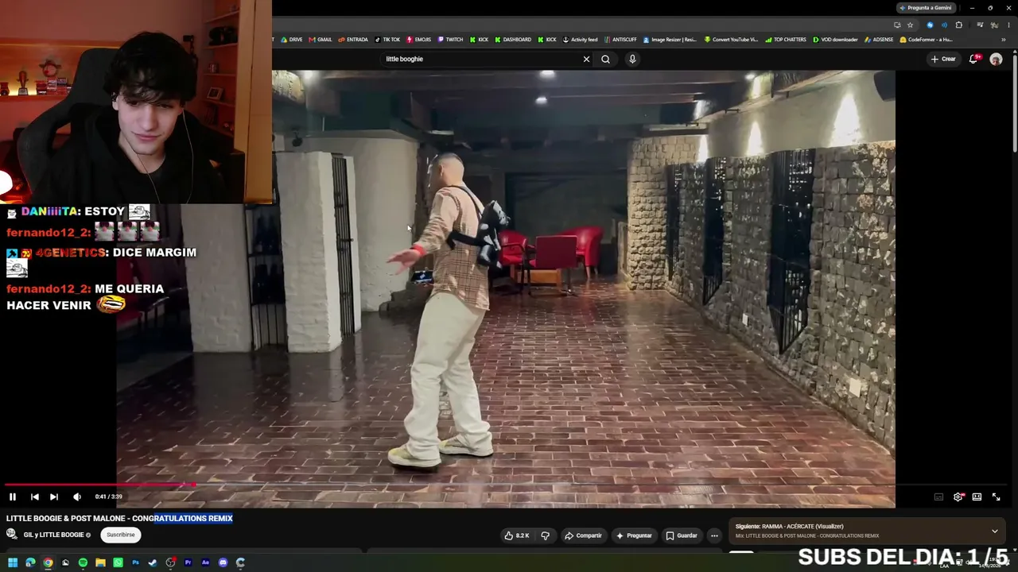
Task: Open the VOD downloader bookmark
Action: [835, 40]
